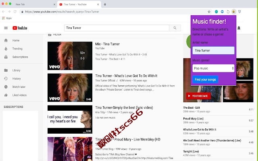Open the Mix - Tina Turner thumbnail
Image resolution: width=258 pixels, height=161 pixels.
click(x=70, y=56)
